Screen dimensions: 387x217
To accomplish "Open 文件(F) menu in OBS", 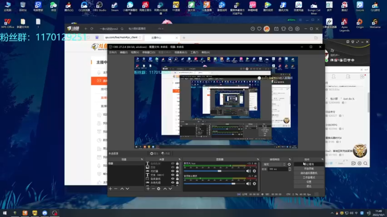I will pyautogui.click(x=113, y=53).
